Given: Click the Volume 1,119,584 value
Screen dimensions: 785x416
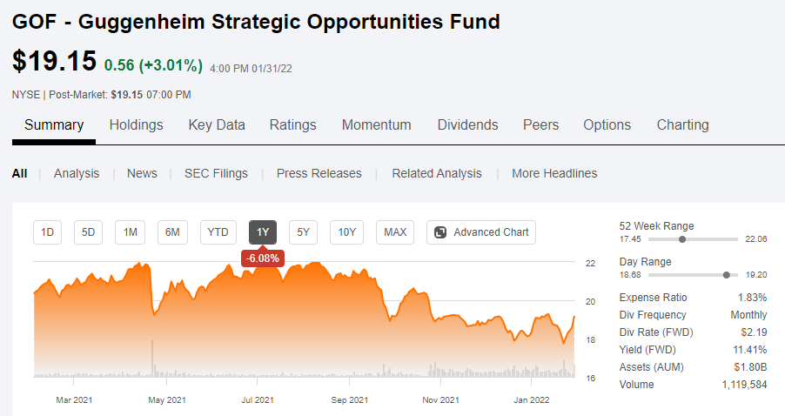Looking at the screenshot, I should 744,385.
